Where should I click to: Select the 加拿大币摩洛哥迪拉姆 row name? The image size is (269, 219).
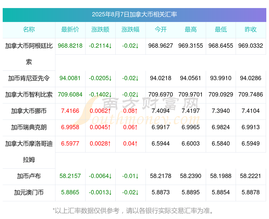click(x=29, y=152)
